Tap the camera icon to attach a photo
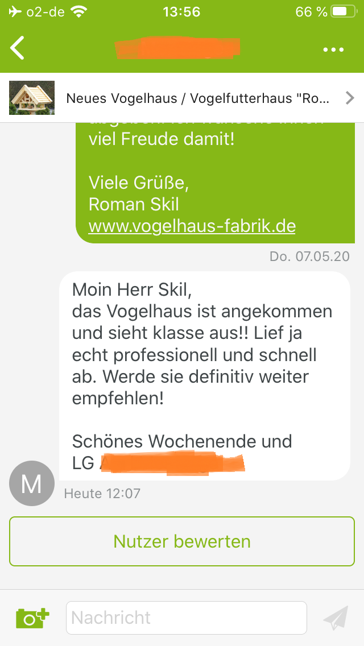The height and width of the screenshot is (646, 364). click(x=32, y=618)
